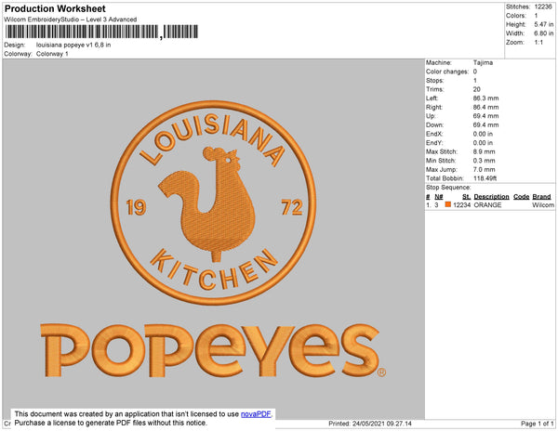558x431 pixels.
Task: Click the N# column header
Action: point(439,197)
